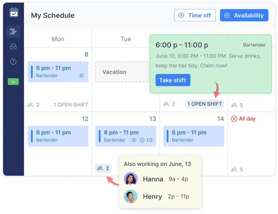Open Hanna's avatar in coworker list
This screenshot has width=278, height=214.
point(131,179)
